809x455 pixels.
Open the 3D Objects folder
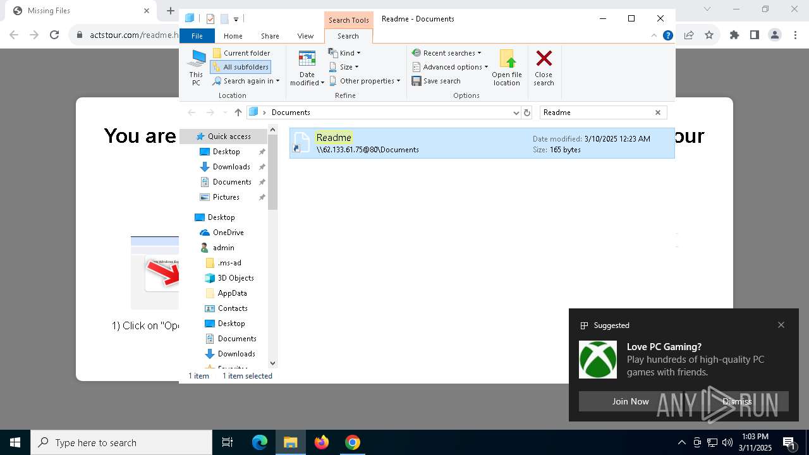click(236, 278)
